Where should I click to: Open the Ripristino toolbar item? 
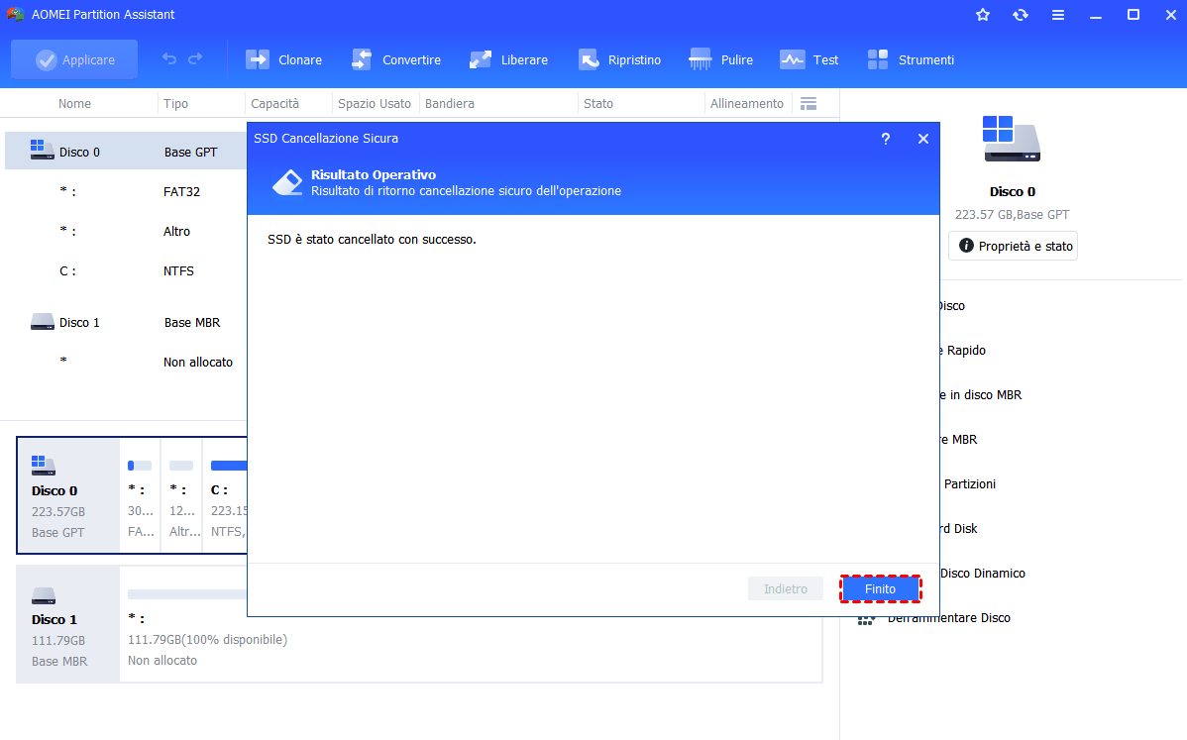(x=619, y=59)
